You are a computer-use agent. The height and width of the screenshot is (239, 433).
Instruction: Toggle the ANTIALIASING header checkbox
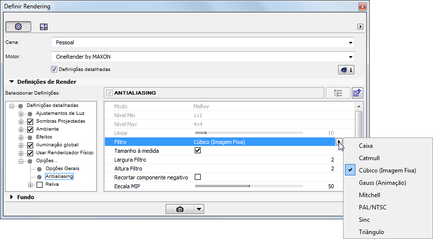click(110, 93)
